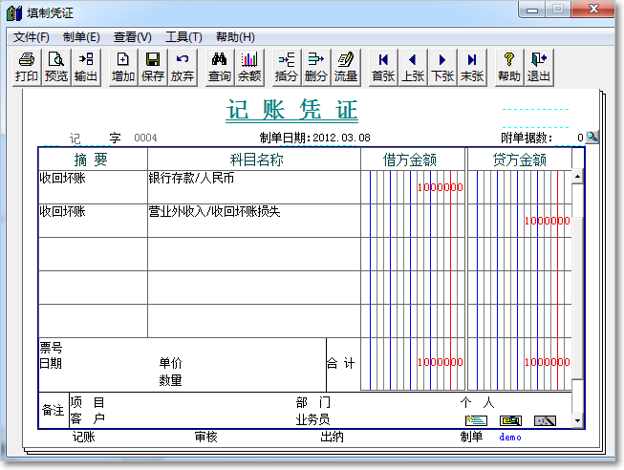624x470 pixels.
Task: Click the 合计 debit total amount
Action: [x=440, y=362]
